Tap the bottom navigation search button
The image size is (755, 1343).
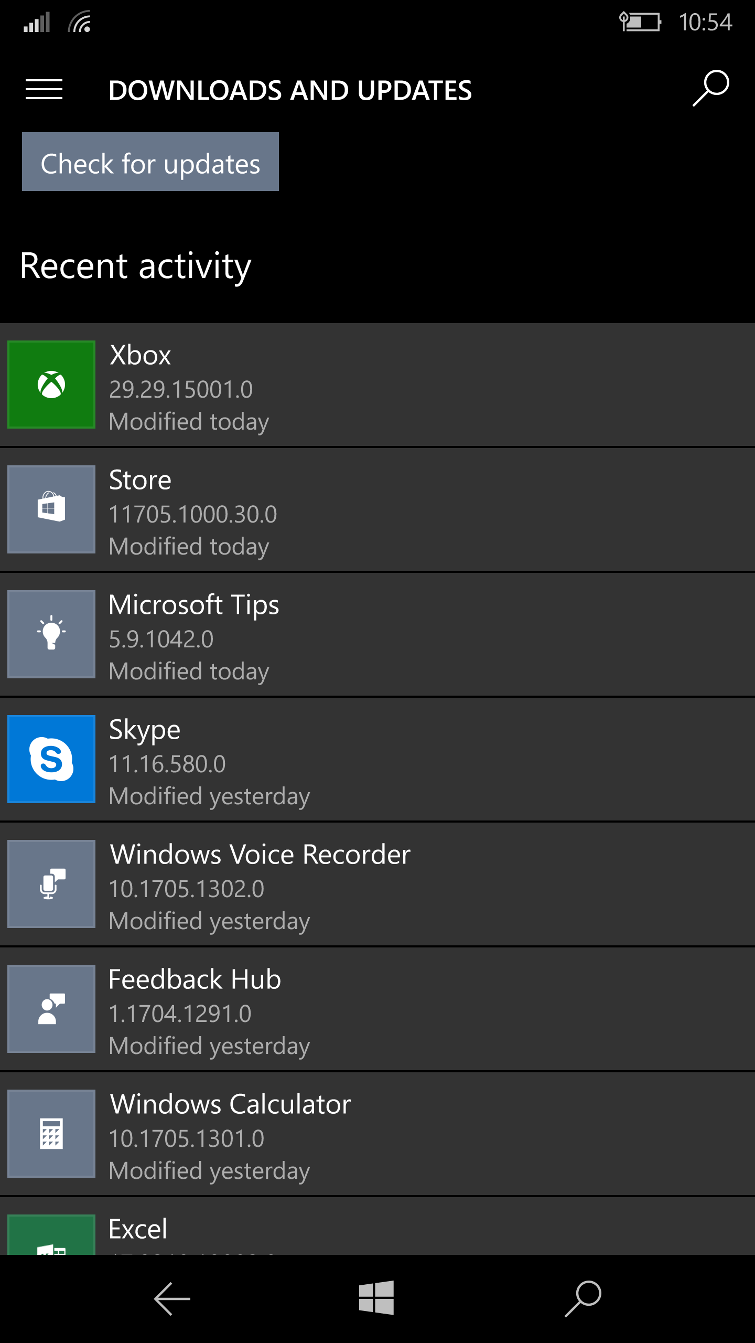pyautogui.click(x=583, y=1298)
